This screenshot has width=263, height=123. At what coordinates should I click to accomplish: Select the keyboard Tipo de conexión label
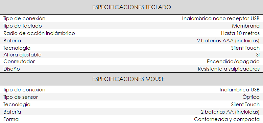pyautogui.click(x=24, y=18)
